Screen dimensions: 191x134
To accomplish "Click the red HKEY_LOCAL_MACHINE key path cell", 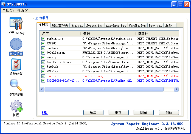I will pos(158,76).
